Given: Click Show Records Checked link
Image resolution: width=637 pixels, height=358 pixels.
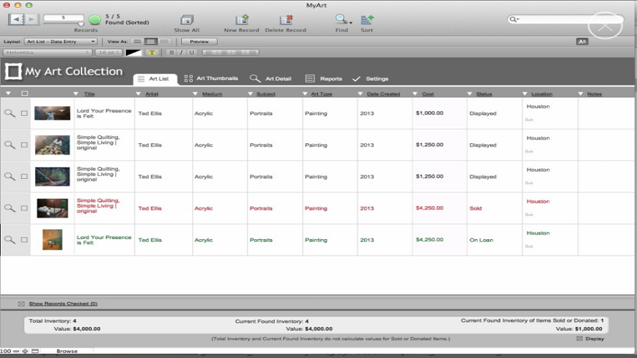Looking at the screenshot, I should pyautogui.click(x=63, y=304).
